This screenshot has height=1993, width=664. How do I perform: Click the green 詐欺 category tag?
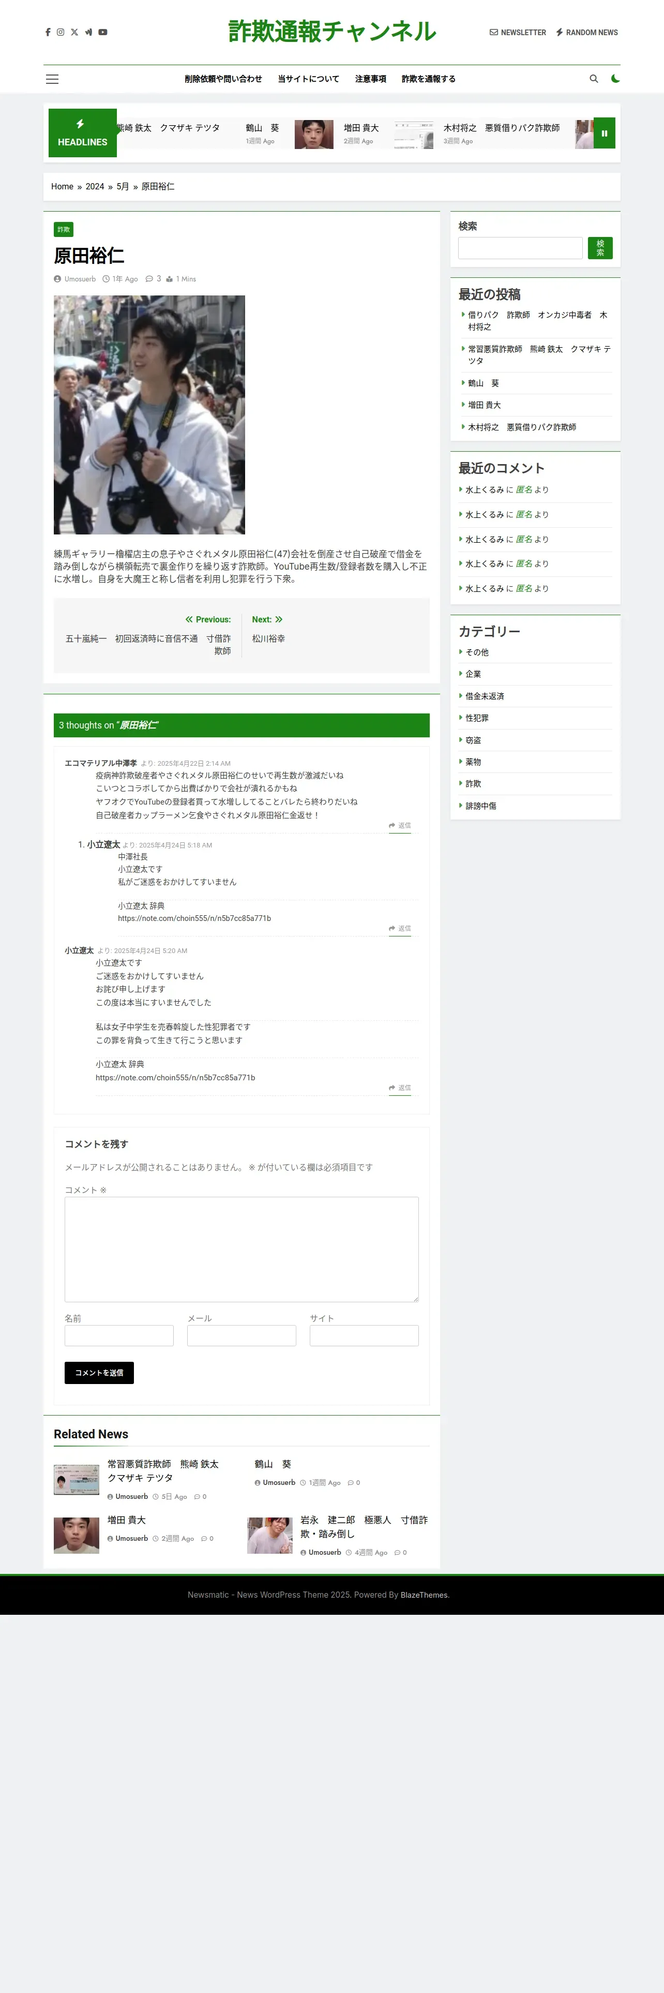click(64, 230)
